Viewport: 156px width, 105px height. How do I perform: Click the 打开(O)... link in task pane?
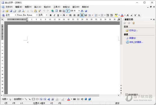tap(133, 30)
